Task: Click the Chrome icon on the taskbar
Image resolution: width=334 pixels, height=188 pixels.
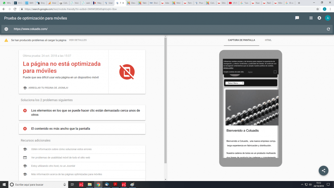Action: coord(98,185)
